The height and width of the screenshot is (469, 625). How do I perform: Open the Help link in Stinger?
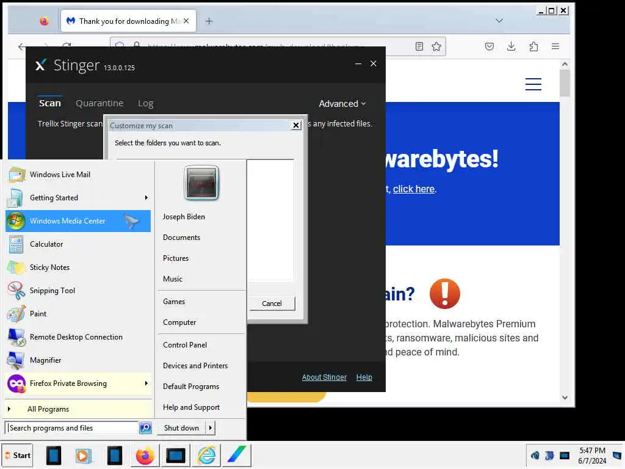[364, 377]
